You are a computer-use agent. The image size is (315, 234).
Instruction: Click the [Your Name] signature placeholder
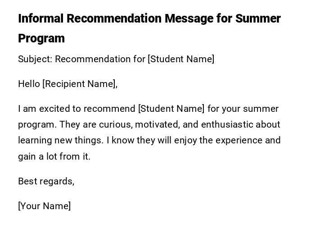pos(44,206)
